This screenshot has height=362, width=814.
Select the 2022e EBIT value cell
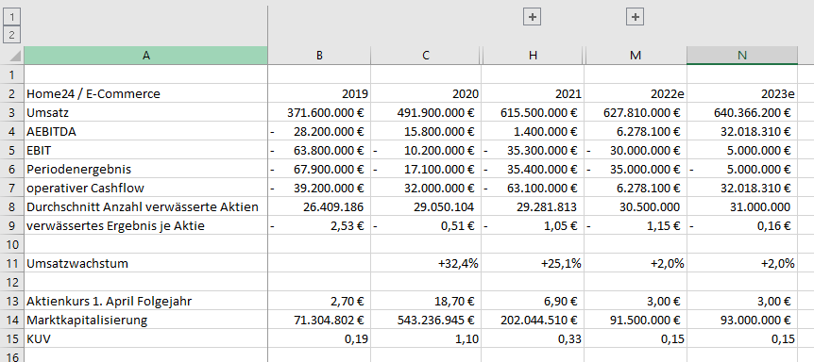point(636,150)
